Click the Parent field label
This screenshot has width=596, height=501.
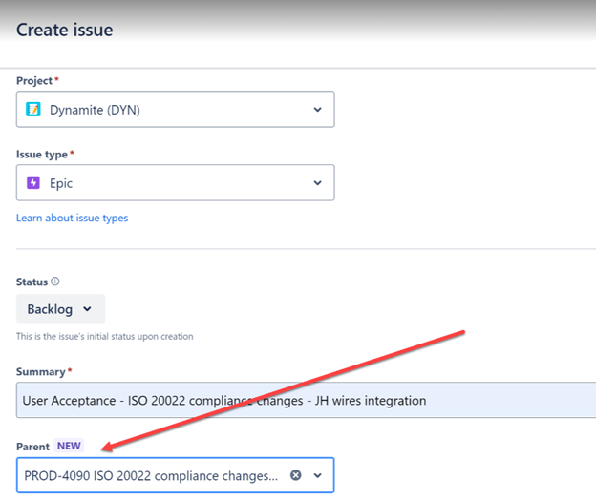coord(33,447)
